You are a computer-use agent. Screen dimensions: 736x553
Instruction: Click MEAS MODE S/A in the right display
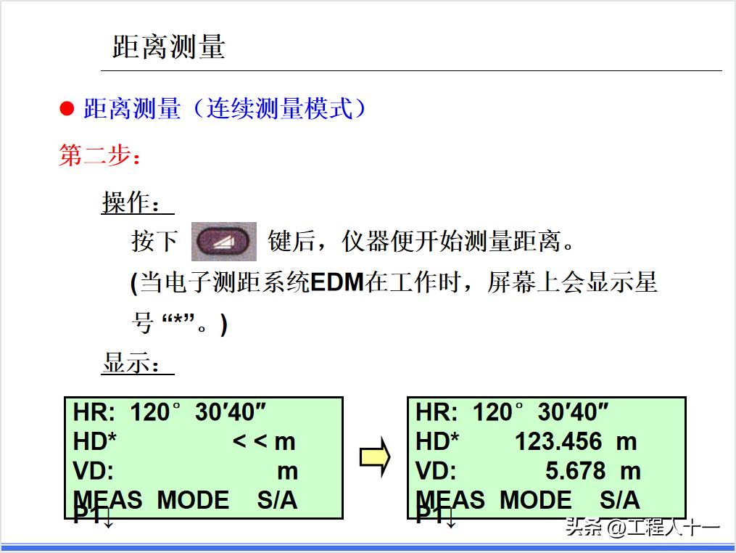[x=528, y=500]
